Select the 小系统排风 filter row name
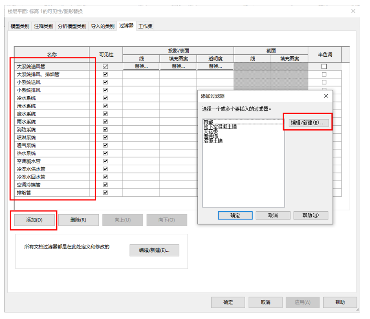The image size is (370, 319). 29,90
